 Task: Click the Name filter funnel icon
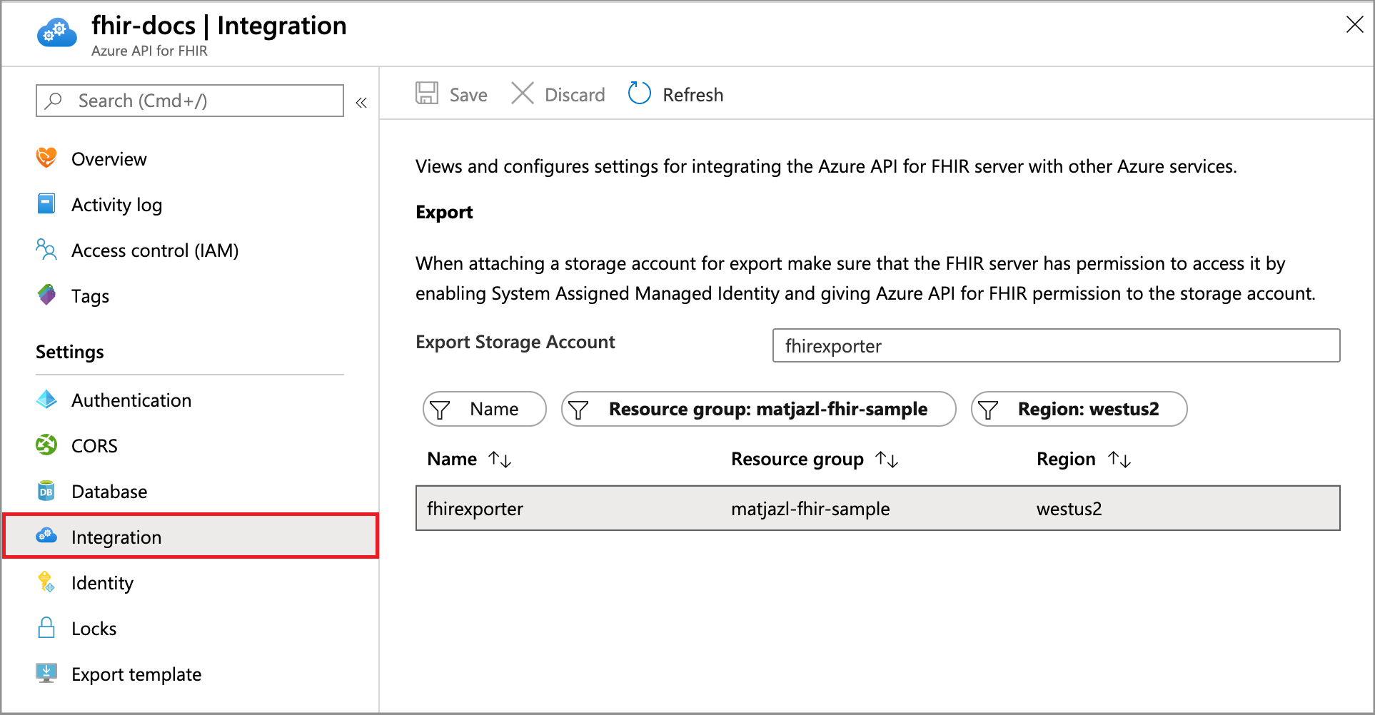[x=440, y=410]
